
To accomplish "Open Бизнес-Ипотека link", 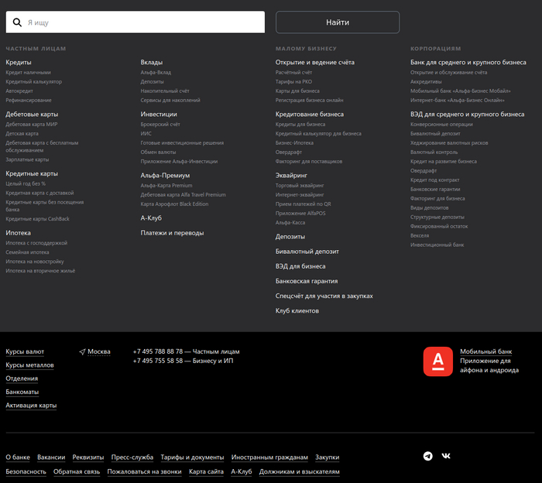I will [294, 143].
